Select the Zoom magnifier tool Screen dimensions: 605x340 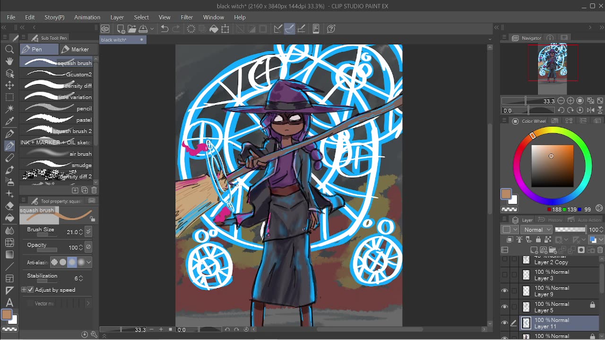[x=9, y=49]
